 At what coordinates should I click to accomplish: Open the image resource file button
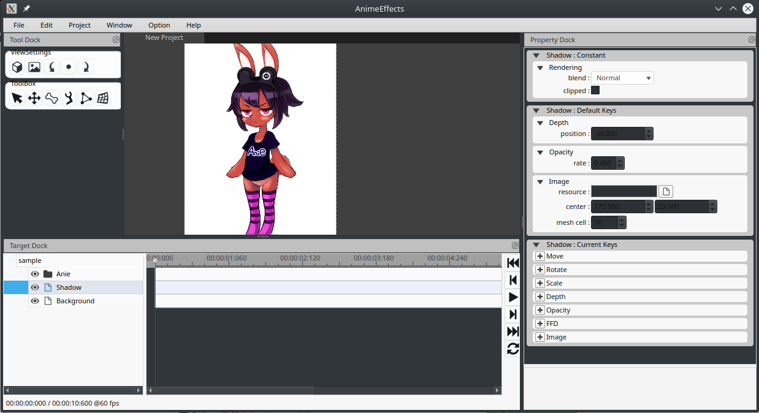coord(666,192)
